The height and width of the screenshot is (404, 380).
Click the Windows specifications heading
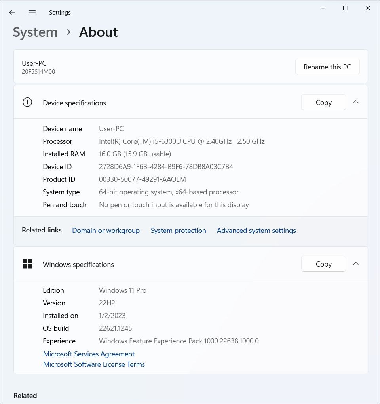coord(78,265)
